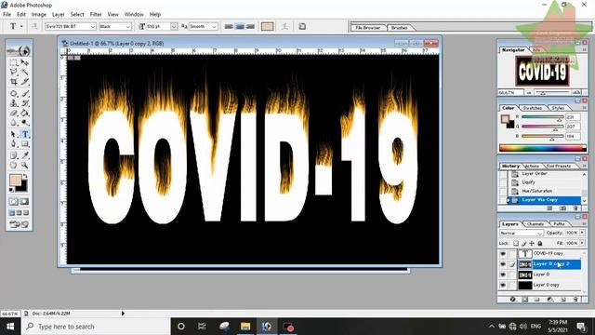The width and height of the screenshot is (595, 335).
Task: Jump to ImageReady from toolbox
Action: (19, 224)
